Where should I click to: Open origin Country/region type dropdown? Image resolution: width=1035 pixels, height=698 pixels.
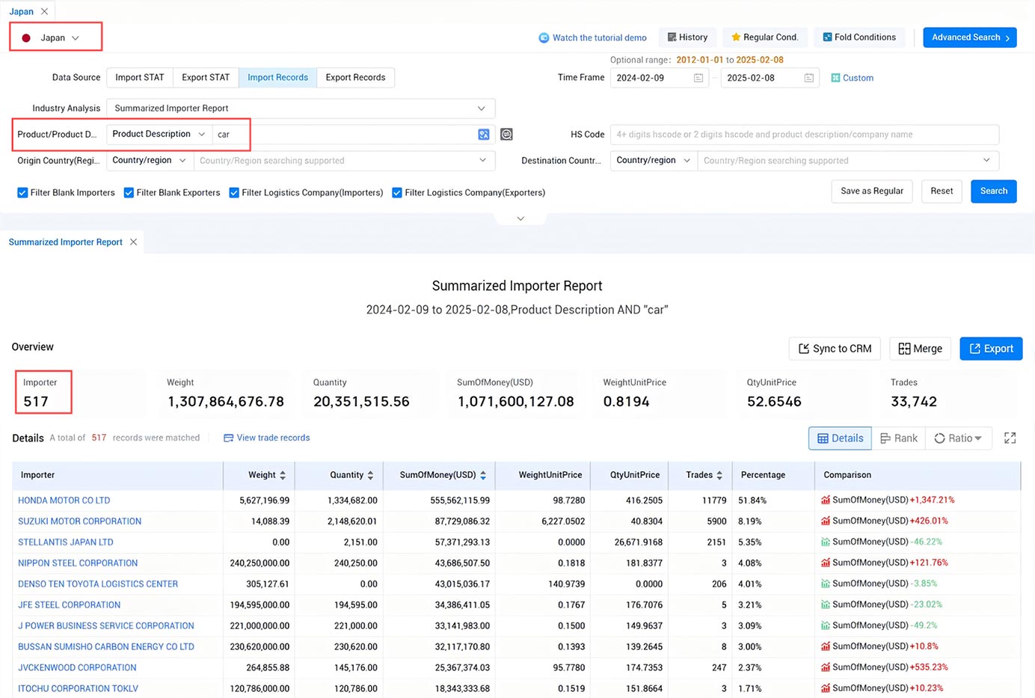(150, 160)
